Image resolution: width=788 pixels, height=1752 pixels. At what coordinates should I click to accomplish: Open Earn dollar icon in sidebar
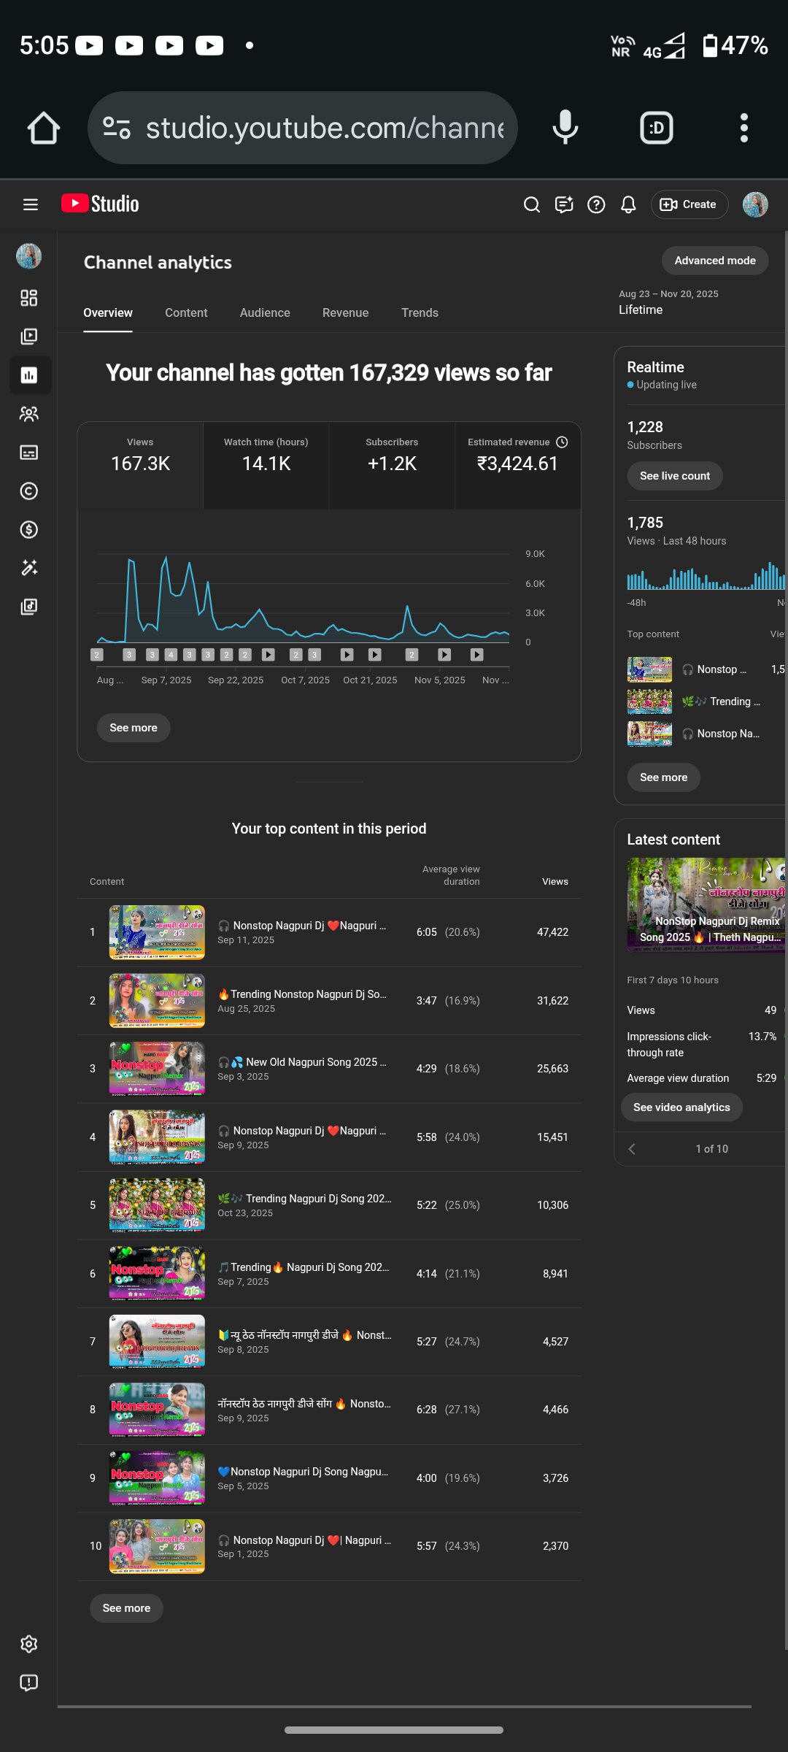pos(29,529)
